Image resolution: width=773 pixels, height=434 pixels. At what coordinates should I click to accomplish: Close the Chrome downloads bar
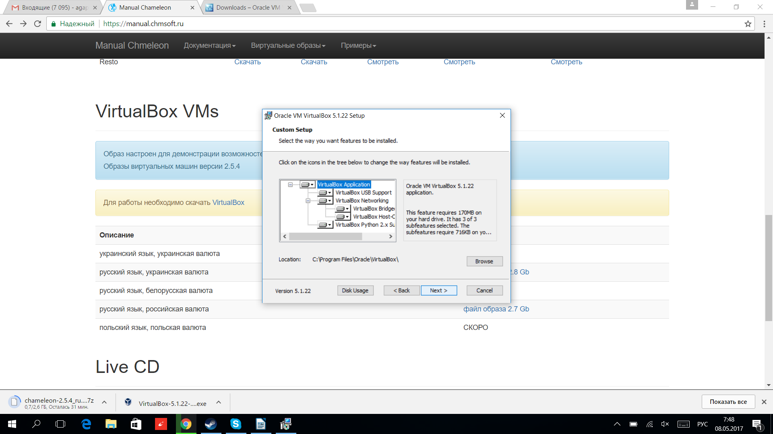point(764,402)
